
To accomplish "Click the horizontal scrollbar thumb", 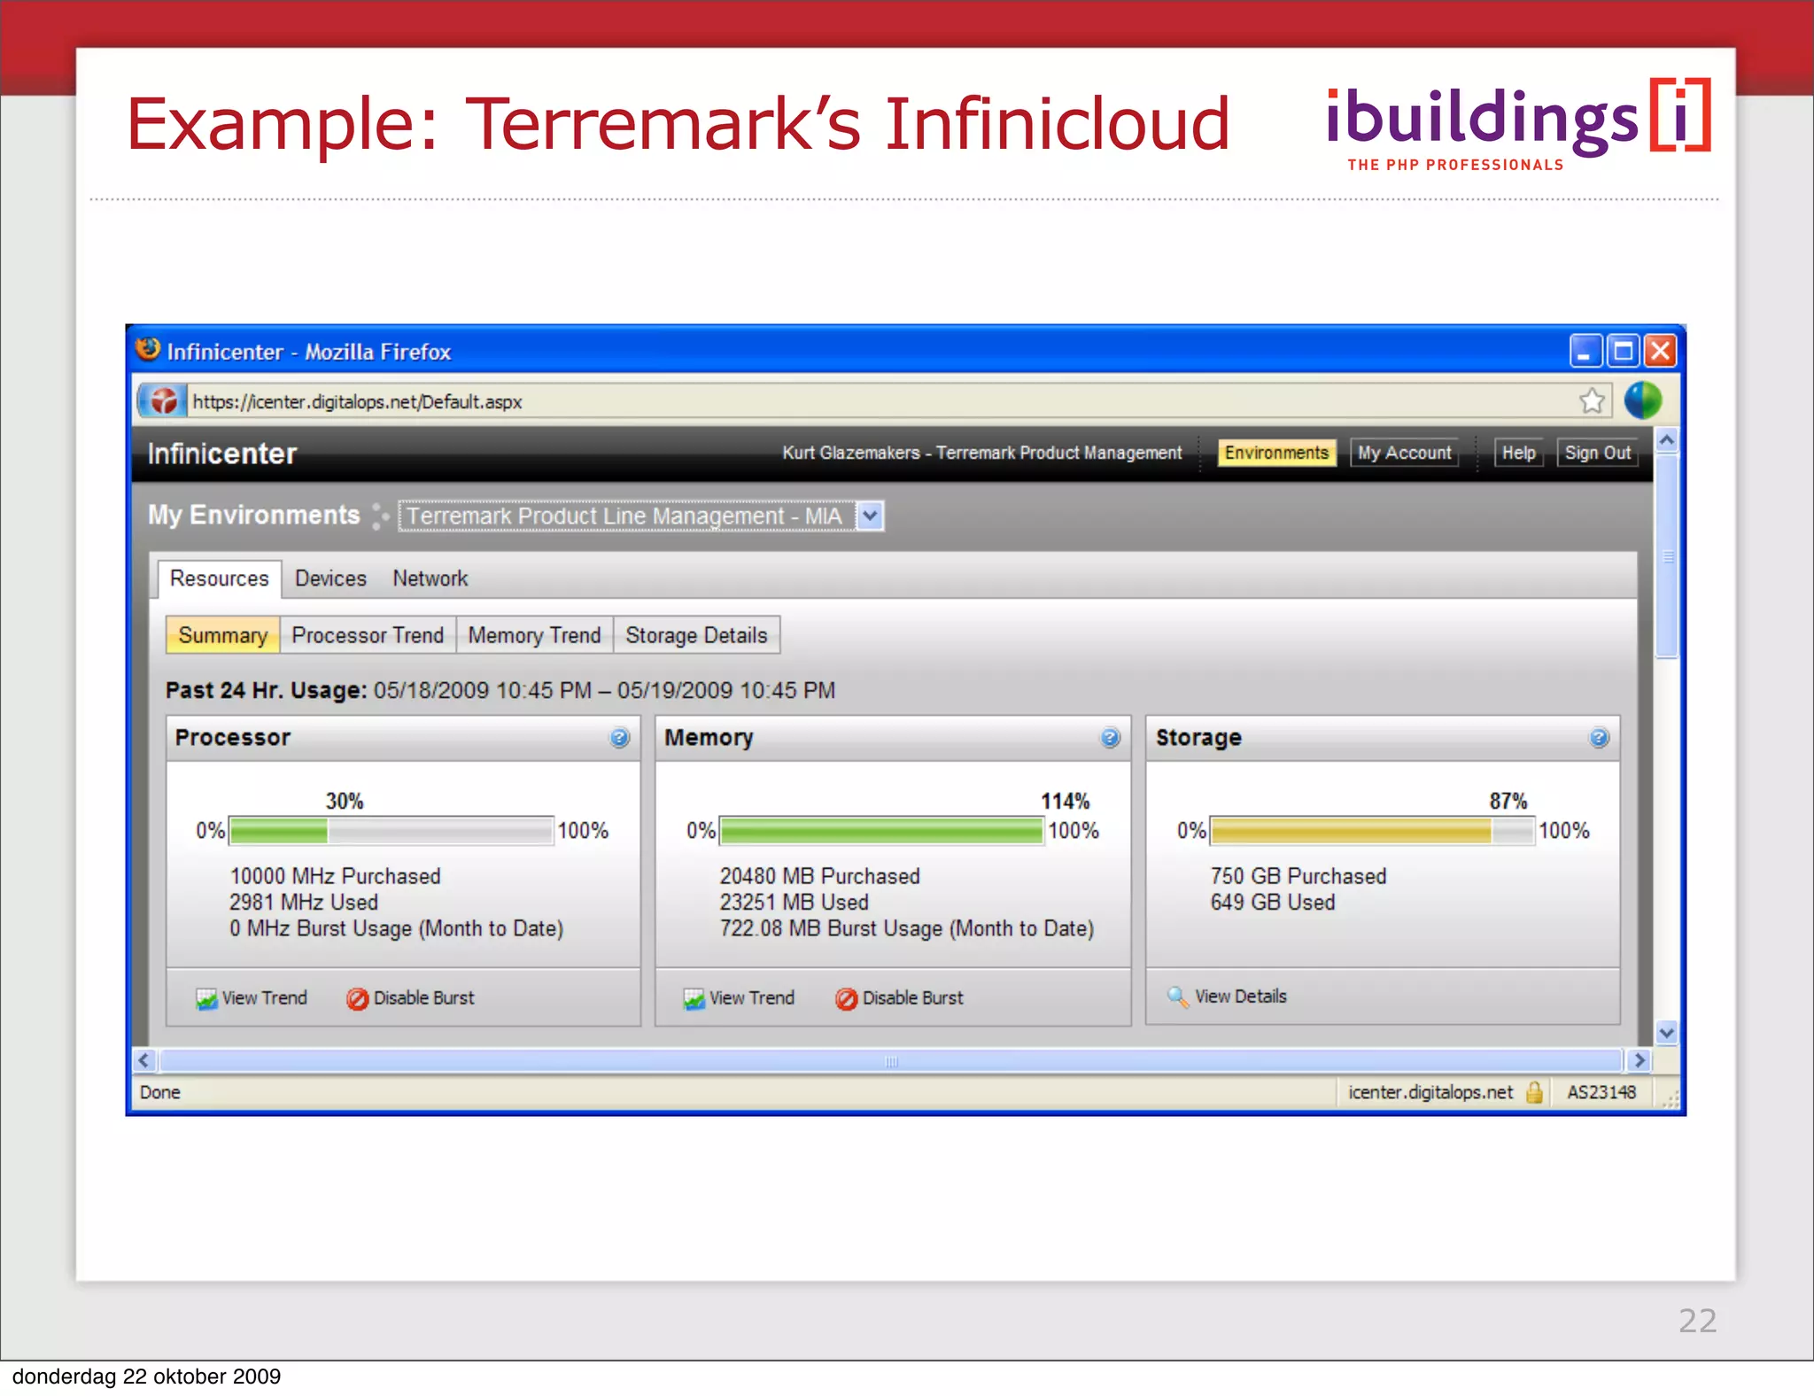I will click(890, 1061).
